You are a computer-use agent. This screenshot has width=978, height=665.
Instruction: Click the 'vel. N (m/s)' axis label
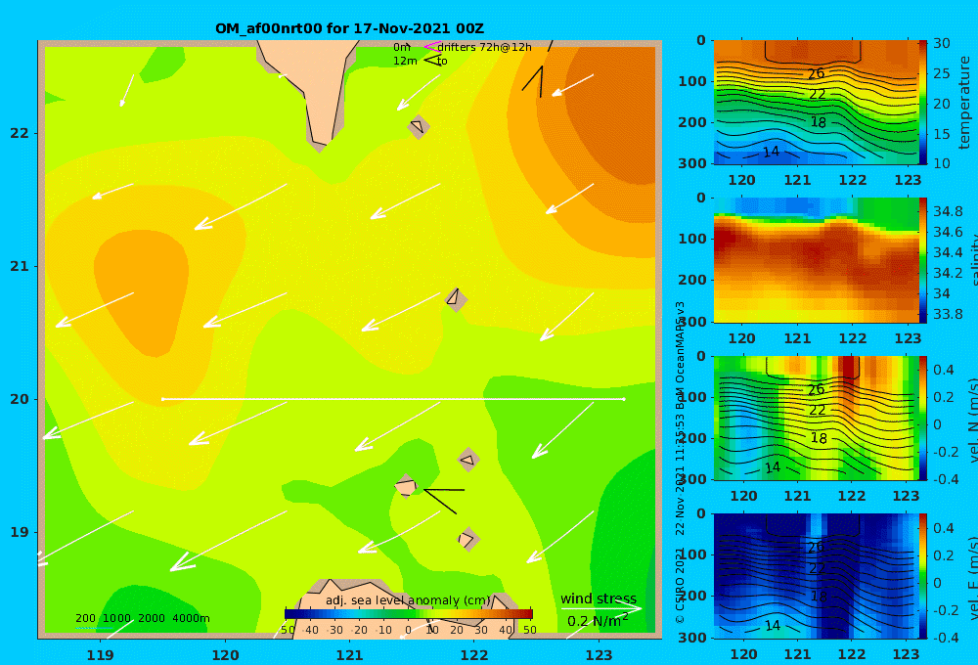(972, 420)
